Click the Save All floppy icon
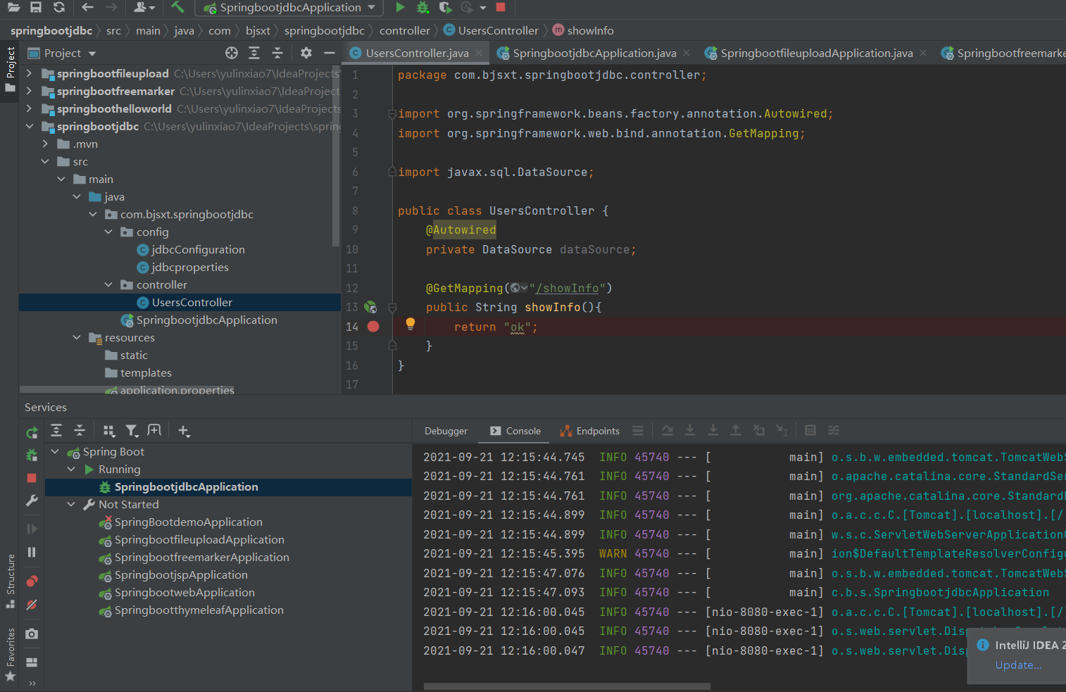 pos(36,7)
